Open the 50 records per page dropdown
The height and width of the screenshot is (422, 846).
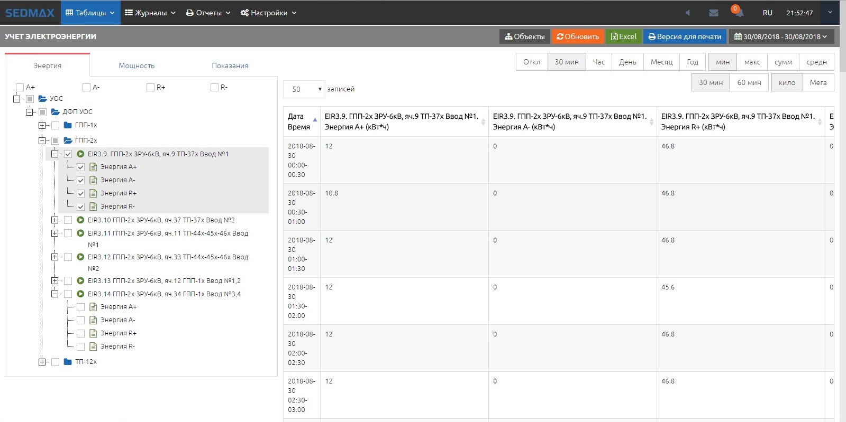pyautogui.click(x=304, y=89)
